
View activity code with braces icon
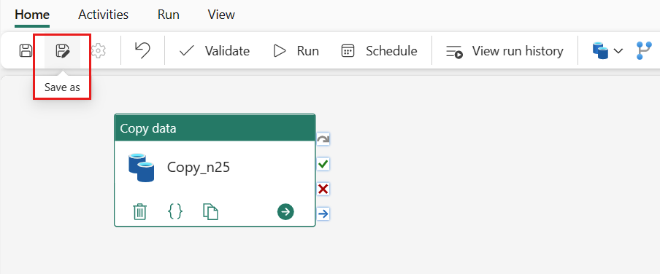[175, 211]
